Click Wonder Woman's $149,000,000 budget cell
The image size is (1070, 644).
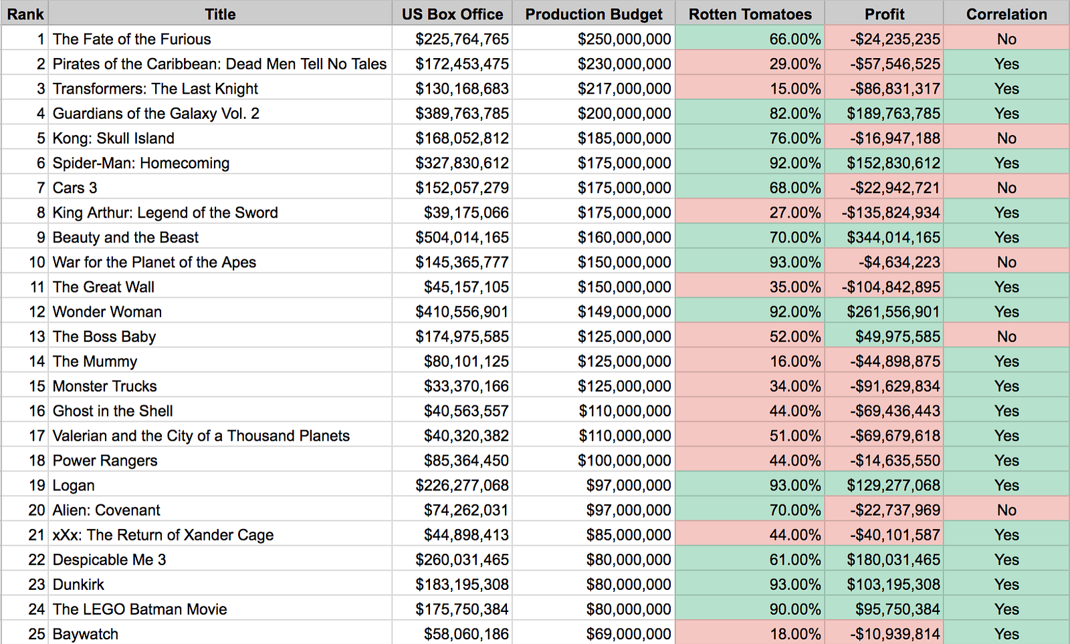click(x=594, y=311)
